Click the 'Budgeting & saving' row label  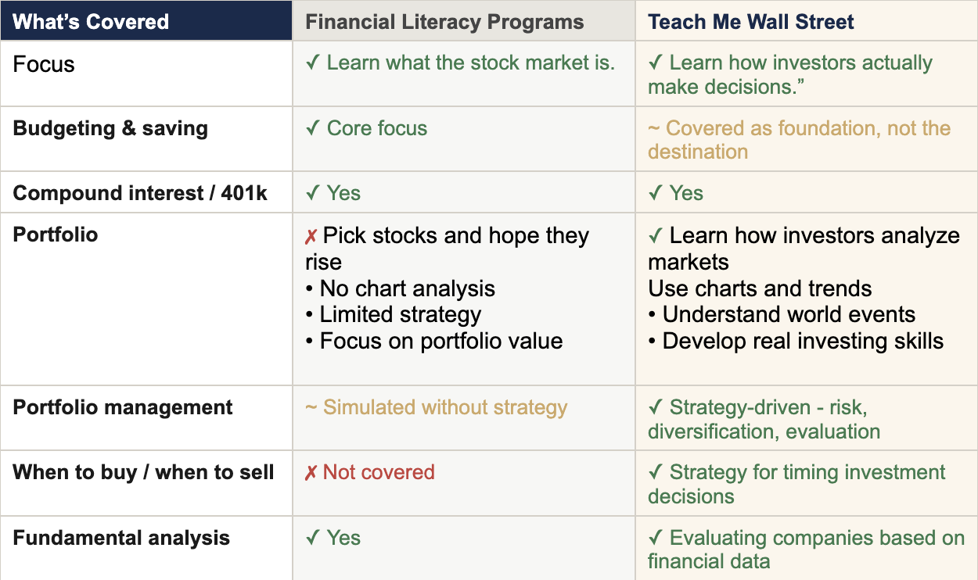pyautogui.click(x=110, y=129)
